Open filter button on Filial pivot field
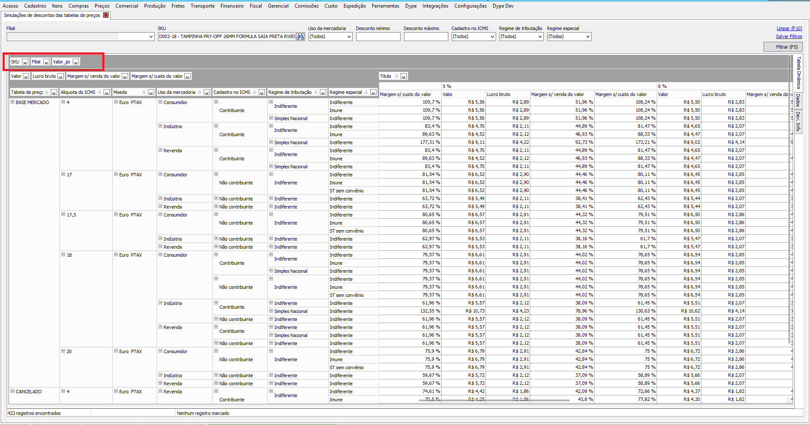810x425 pixels. [46, 62]
